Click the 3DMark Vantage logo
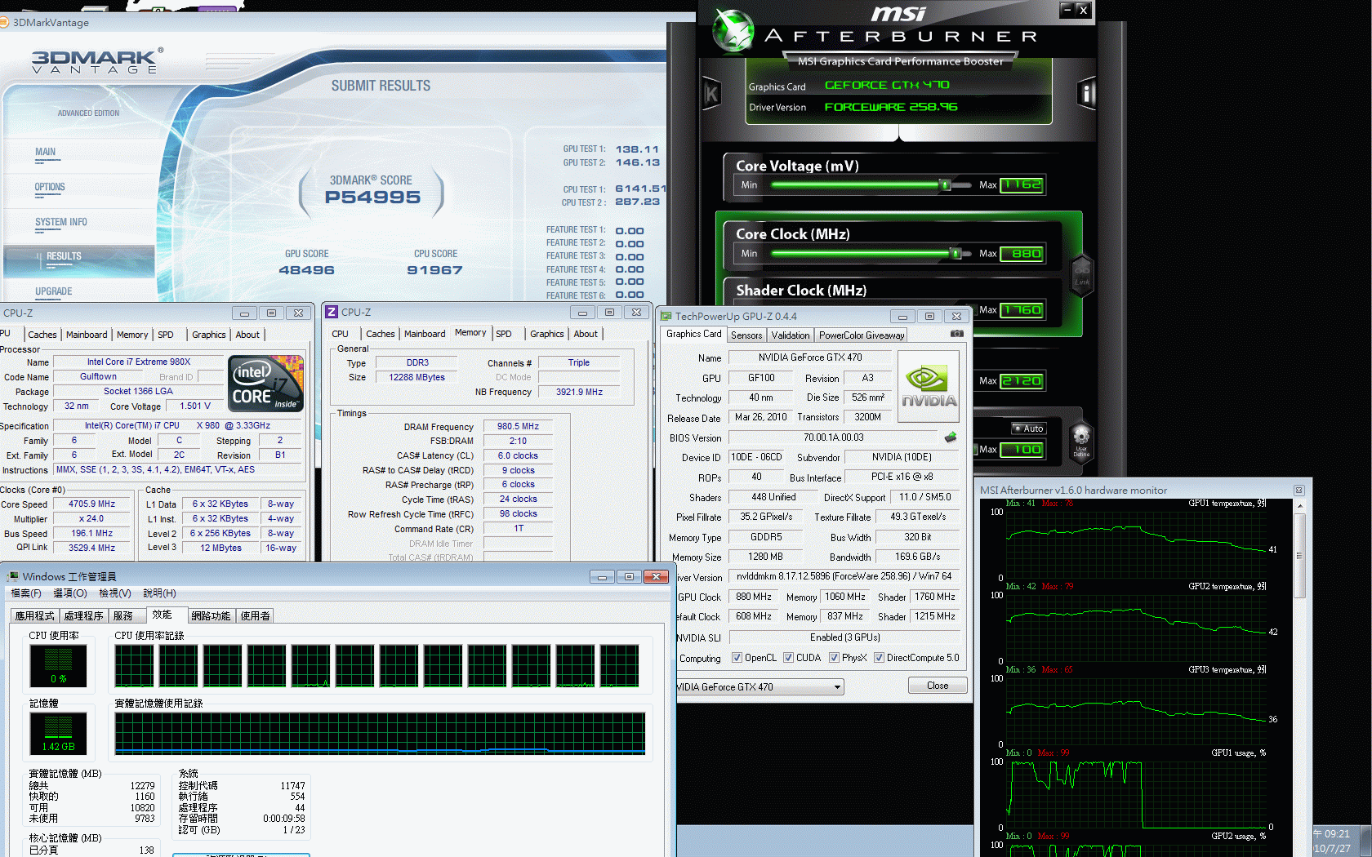 (97, 62)
